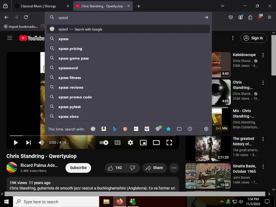This screenshot has width=276, height=207.
Task: Open more actions for Sinatra Basie video
Action: tap(263, 167)
